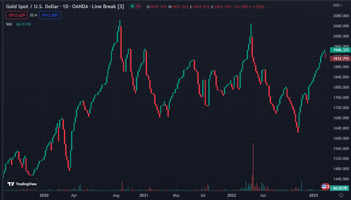Select the Vol indicator legend label
The width and height of the screenshot is (351, 200).
[9, 24]
